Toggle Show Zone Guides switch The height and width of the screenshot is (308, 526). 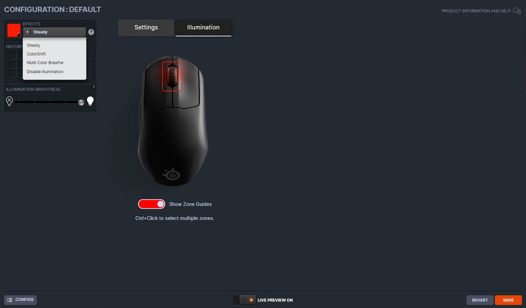click(152, 204)
